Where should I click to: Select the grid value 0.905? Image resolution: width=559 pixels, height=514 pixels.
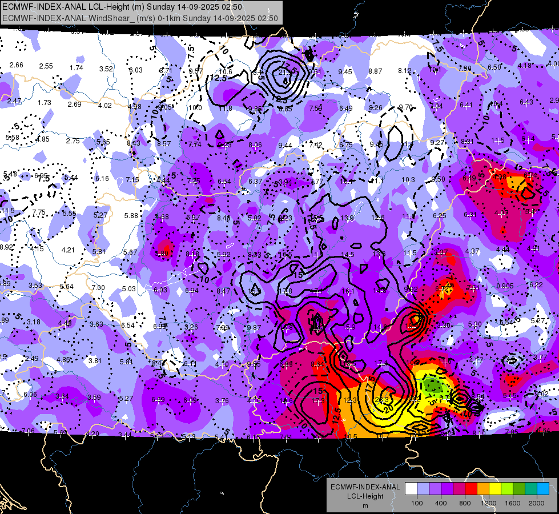pyautogui.click(x=505, y=286)
